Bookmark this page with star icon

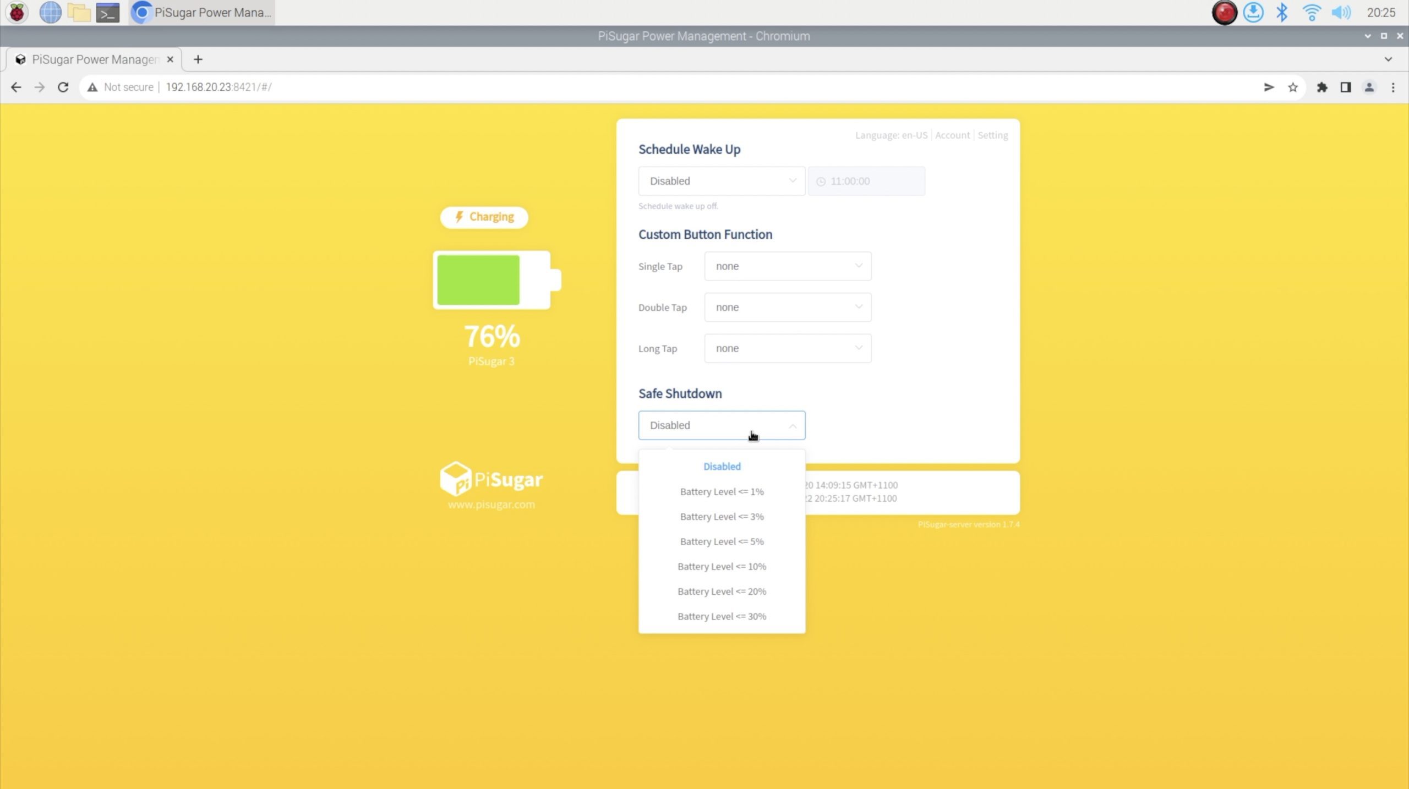tap(1293, 87)
